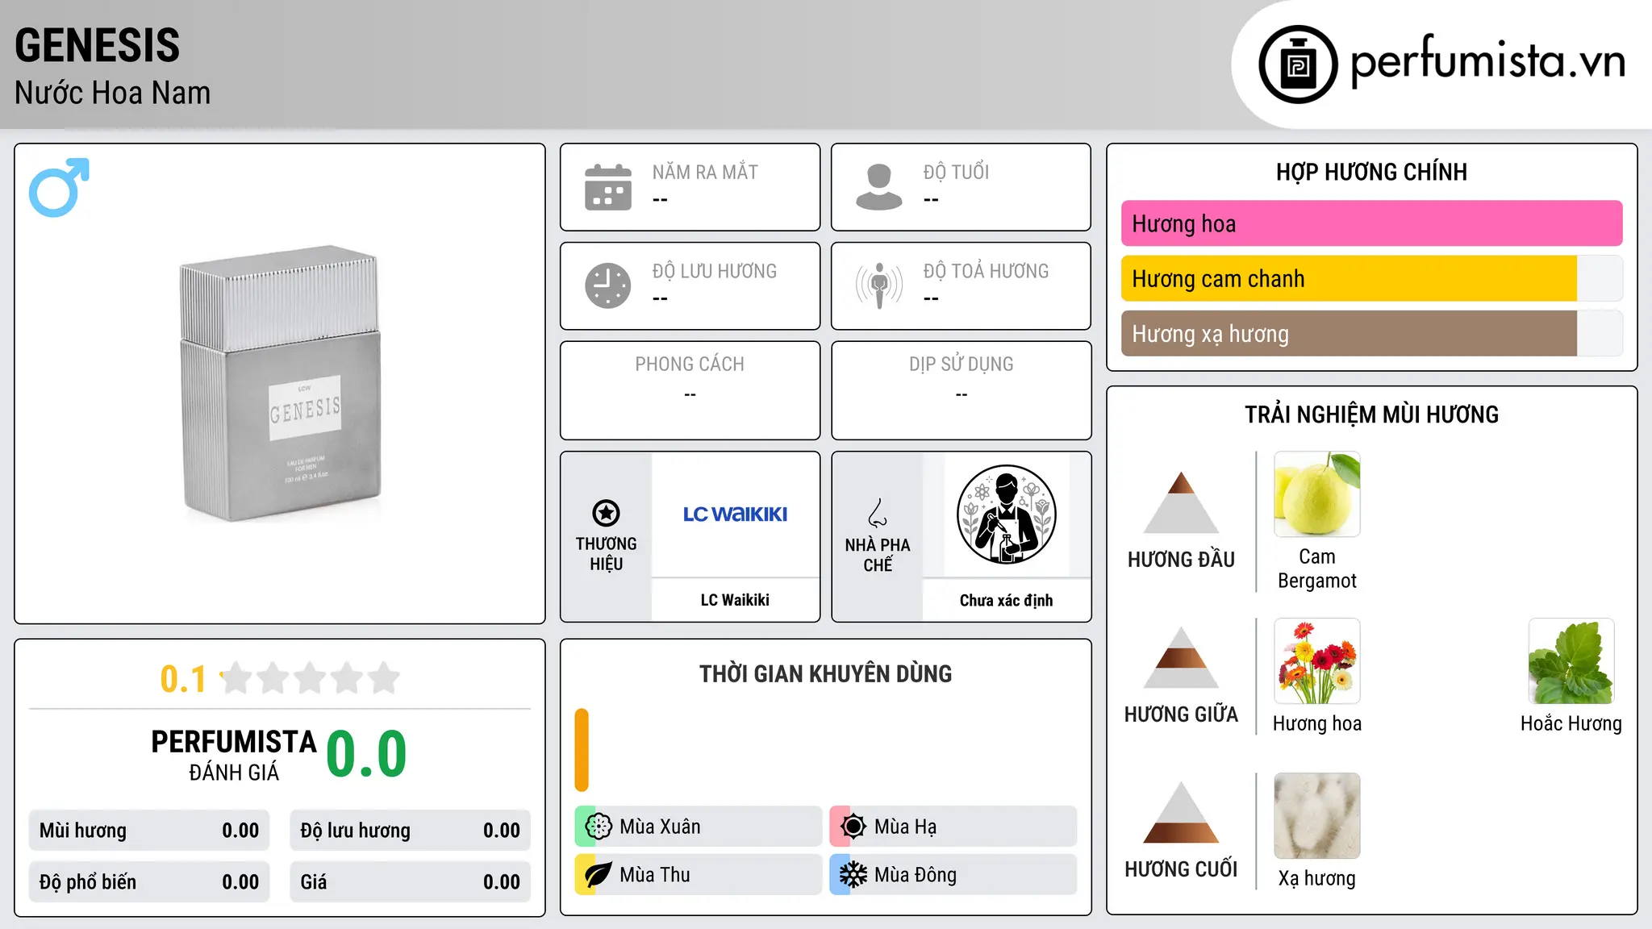Select the Mùa Đông season button
Image resolution: width=1652 pixels, height=929 pixels.
(953, 875)
